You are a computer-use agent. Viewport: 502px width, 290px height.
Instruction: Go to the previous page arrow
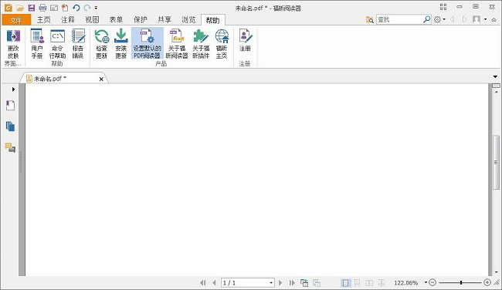tap(214, 282)
